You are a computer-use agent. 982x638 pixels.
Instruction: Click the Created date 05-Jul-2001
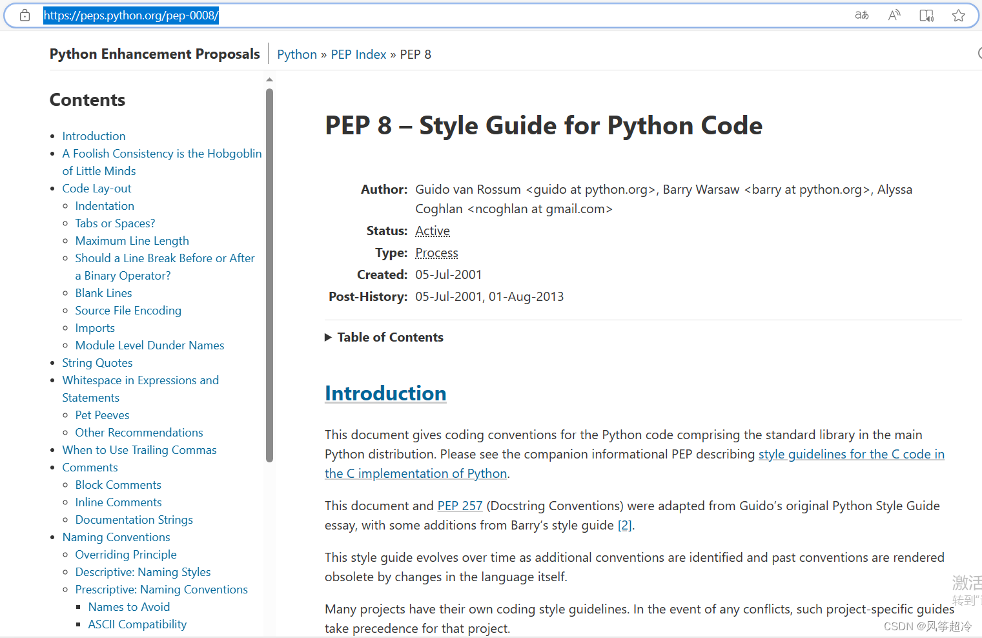[x=449, y=275]
